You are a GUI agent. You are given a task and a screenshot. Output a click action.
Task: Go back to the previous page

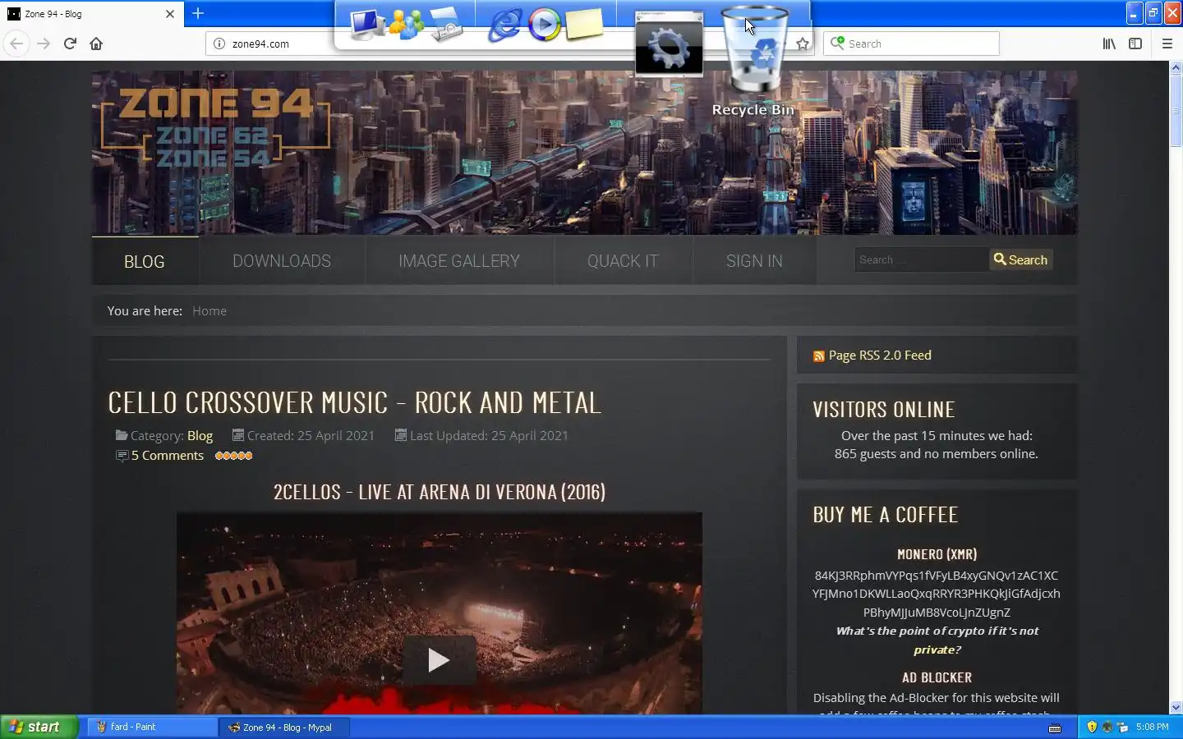[x=16, y=44]
